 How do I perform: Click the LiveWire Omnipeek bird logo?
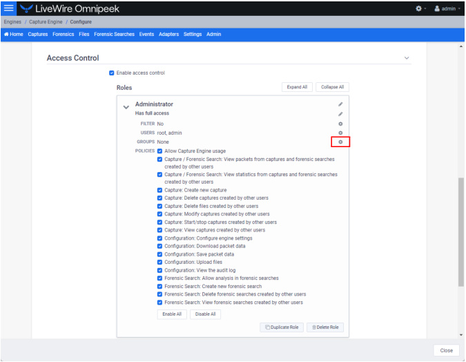(x=26, y=8)
